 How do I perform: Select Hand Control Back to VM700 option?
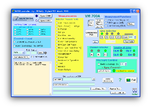(x=15, y=46)
